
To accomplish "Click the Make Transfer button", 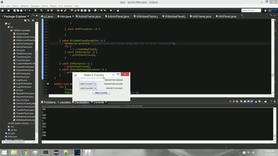I will 101,93.
